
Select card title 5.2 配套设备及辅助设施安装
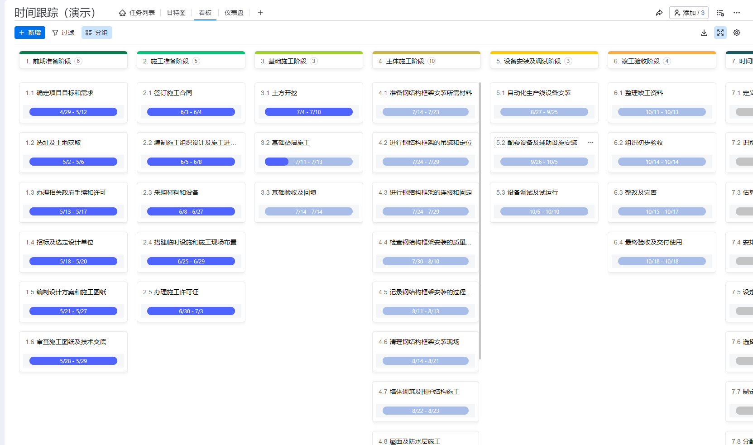[x=537, y=143]
